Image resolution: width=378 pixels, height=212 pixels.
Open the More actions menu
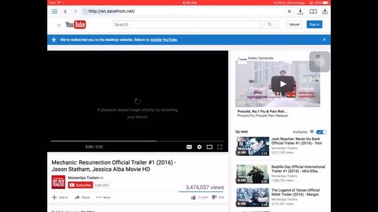tap(103, 197)
